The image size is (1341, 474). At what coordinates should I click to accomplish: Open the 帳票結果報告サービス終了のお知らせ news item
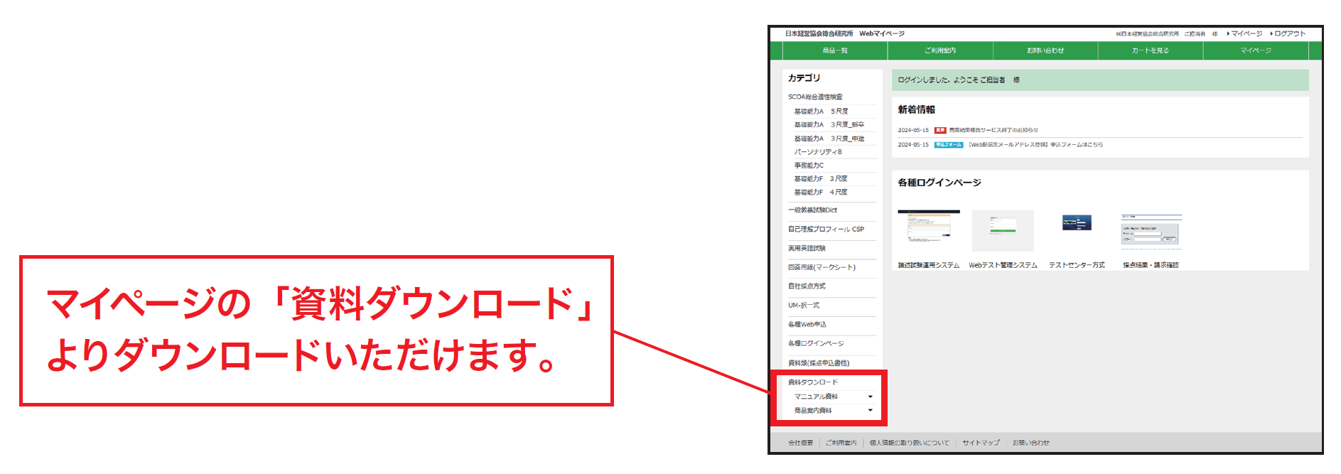click(x=993, y=130)
